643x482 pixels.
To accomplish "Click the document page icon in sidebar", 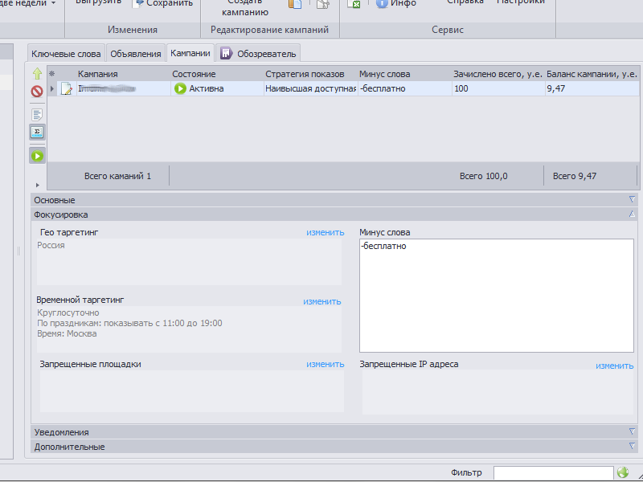I will tap(37, 114).
